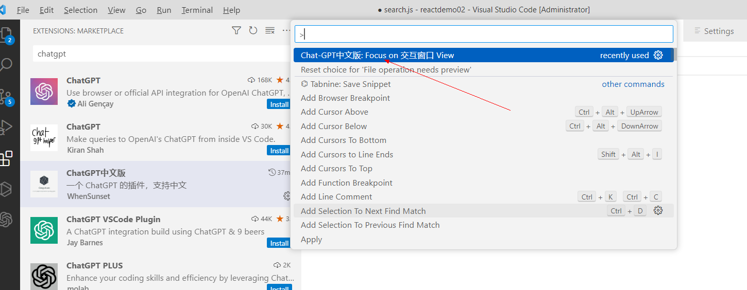747x290 pixels.
Task: Open the Terminal menu
Action: 197,10
